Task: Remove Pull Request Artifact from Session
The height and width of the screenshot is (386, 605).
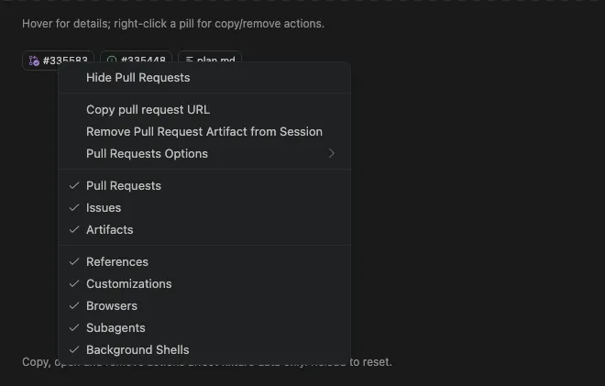Action: coord(204,132)
